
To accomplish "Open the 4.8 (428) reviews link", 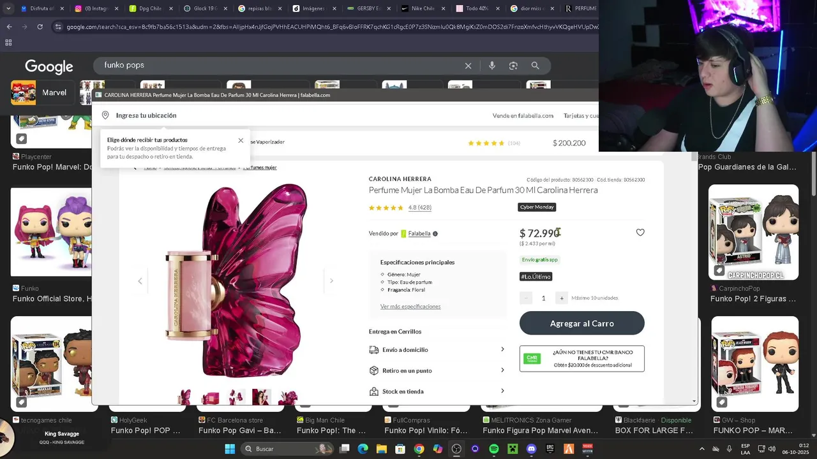I will click(420, 208).
